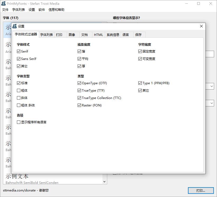The height and width of the screenshot is (197, 217).
Task: Open the 设置 menu in menu bar
Action: tap(32, 10)
